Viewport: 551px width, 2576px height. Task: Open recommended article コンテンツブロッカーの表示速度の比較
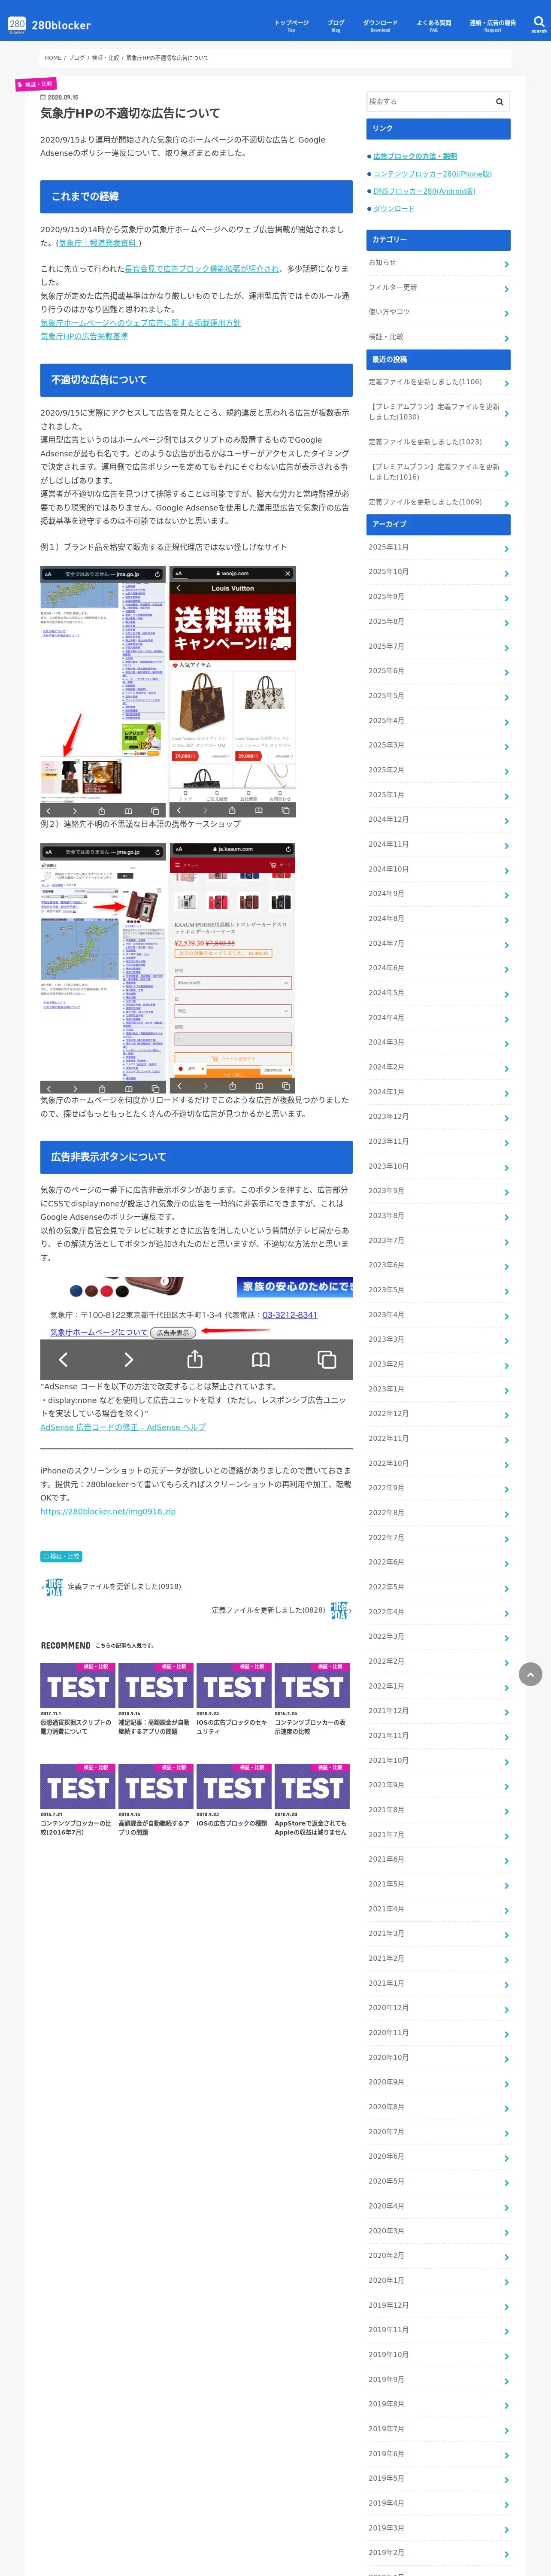(312, 1699)
